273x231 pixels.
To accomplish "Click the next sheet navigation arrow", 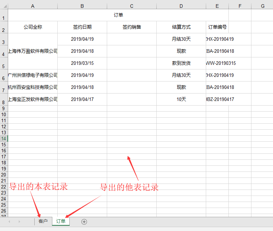I will point(19,222).
